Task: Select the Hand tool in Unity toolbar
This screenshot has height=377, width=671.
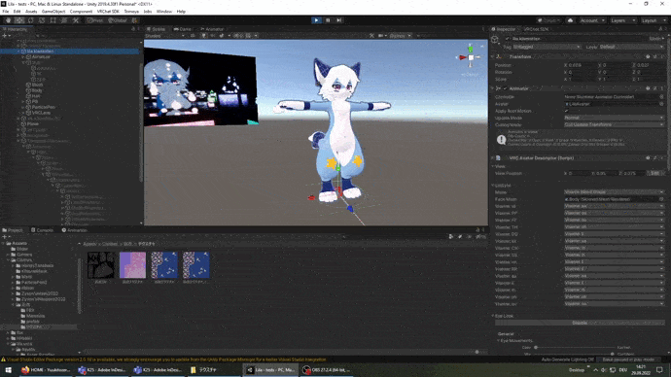Action: [8, 20]
